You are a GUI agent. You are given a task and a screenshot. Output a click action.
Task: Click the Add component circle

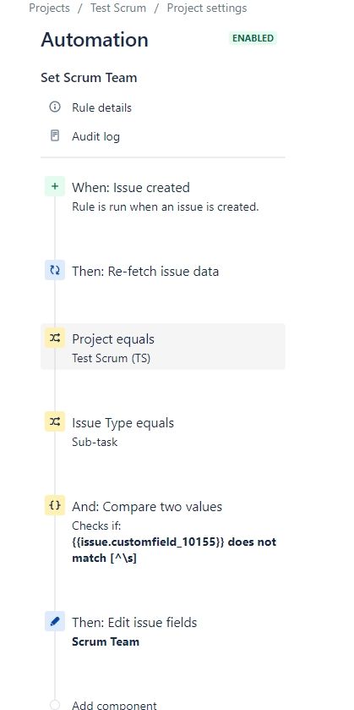pos(55,705)
